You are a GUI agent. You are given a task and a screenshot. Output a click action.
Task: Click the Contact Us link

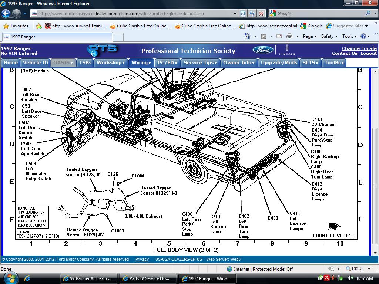pyautogui.click(x=345, y=53)
